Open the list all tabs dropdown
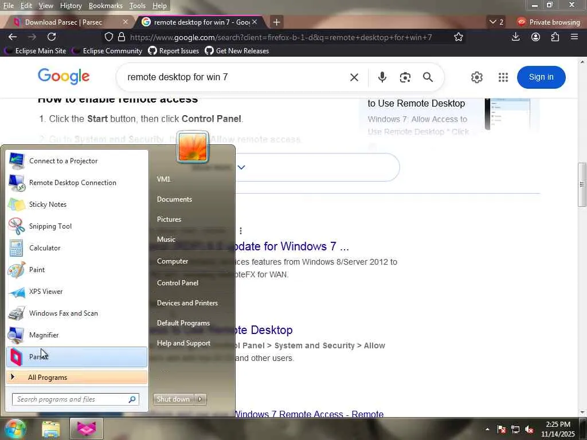This screenshot has width=587, height=440. coord(496,22)
